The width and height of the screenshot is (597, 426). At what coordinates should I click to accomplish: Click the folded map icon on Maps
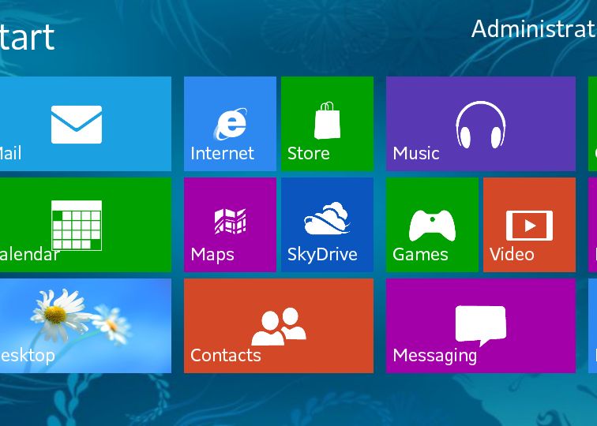coord(230,222)
